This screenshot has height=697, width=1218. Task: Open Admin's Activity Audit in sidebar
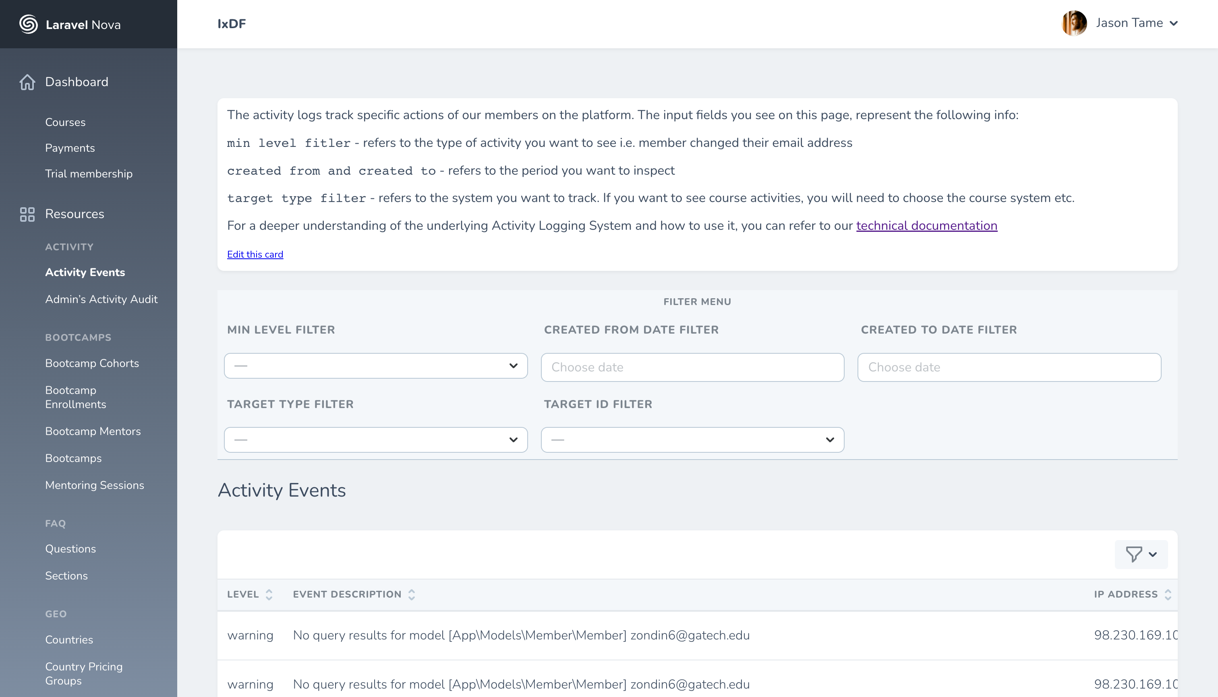101,299
